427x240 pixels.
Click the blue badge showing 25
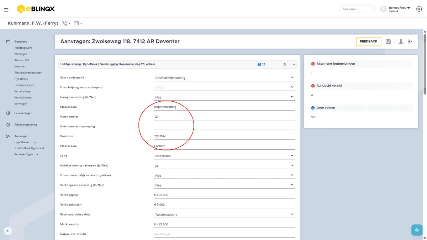click(x=261, y=64)
